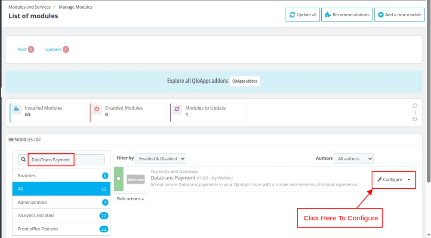Click the Update all refresh icon
This screenshot has width=431, height=238.
point(292,15)
